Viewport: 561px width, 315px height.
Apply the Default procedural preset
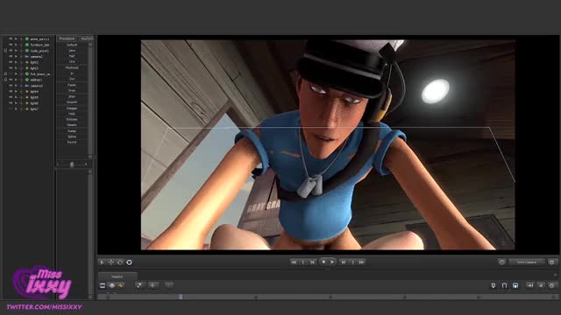72,45
